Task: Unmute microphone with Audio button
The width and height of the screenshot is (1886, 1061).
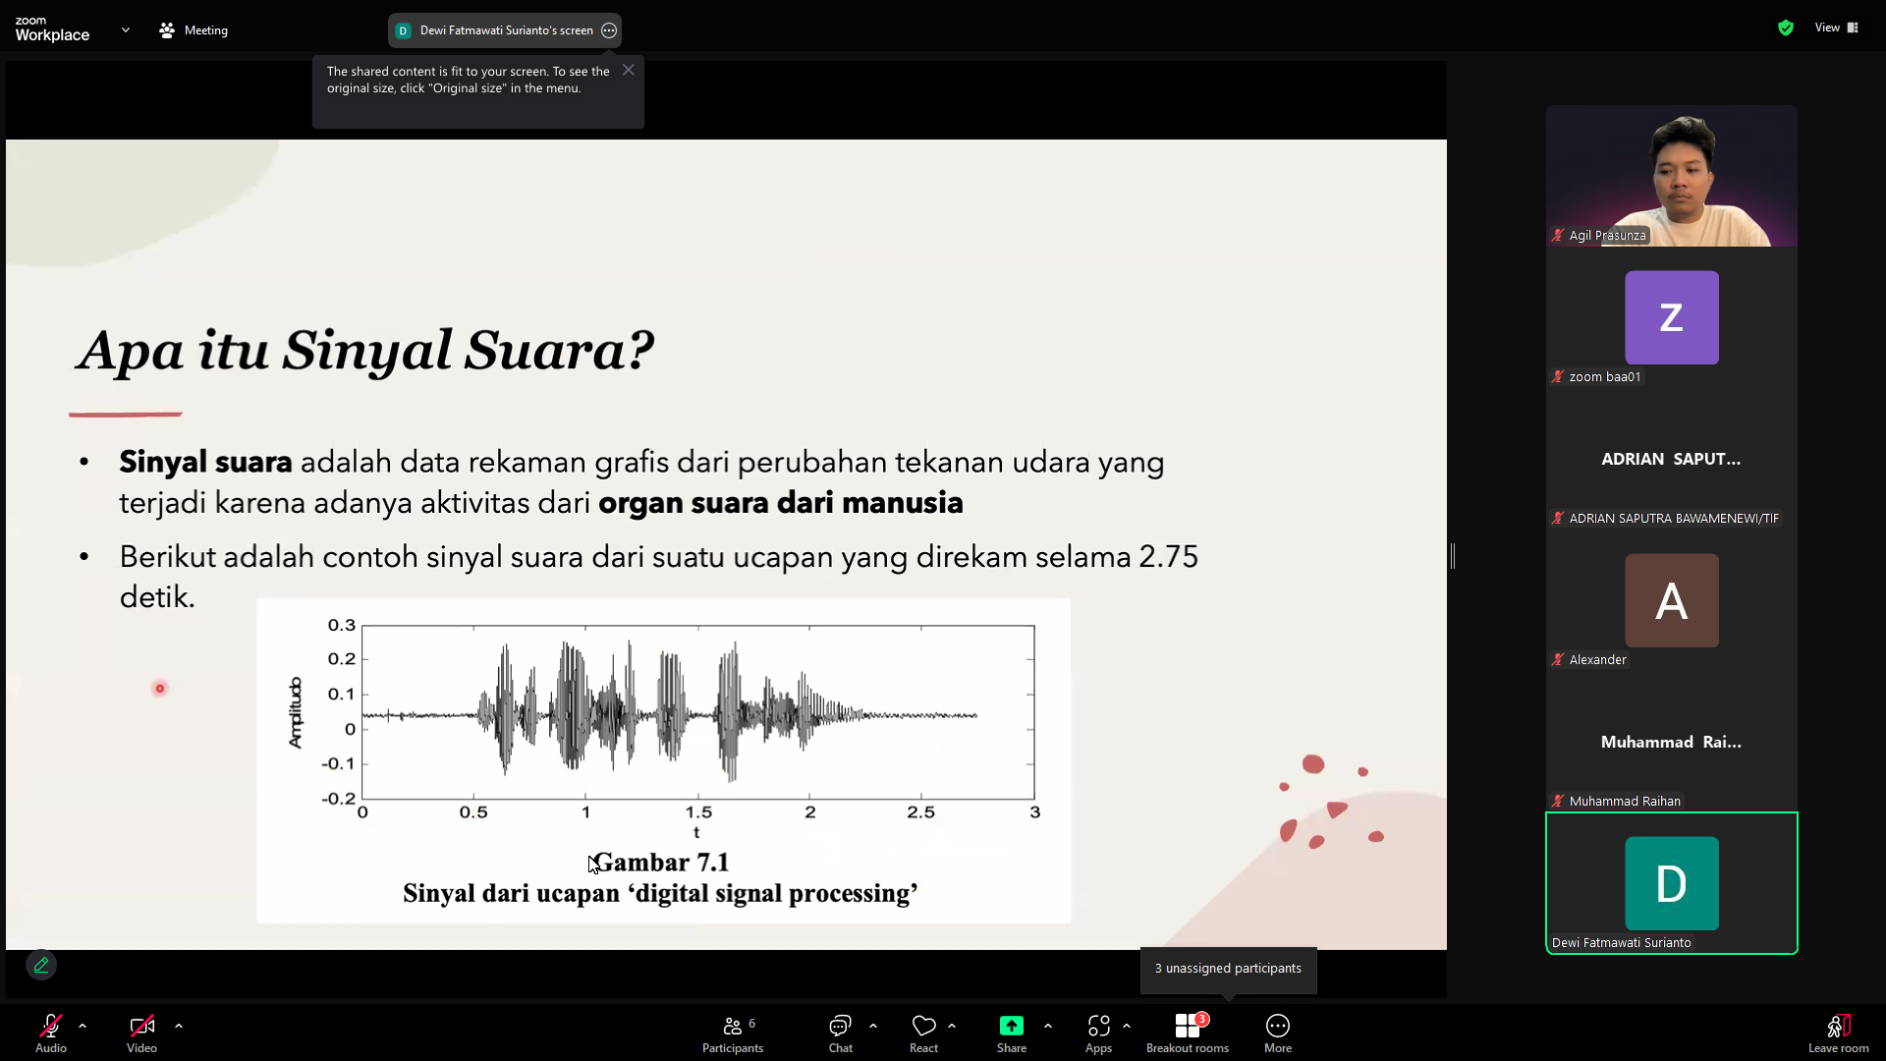Action: (51, 1033)
